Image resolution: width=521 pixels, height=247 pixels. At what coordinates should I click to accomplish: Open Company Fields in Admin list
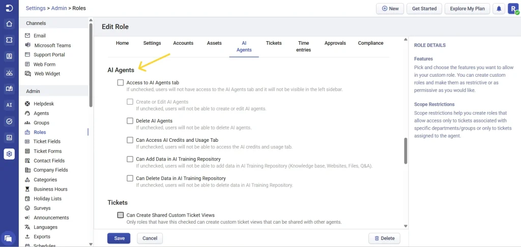point(50,170)
